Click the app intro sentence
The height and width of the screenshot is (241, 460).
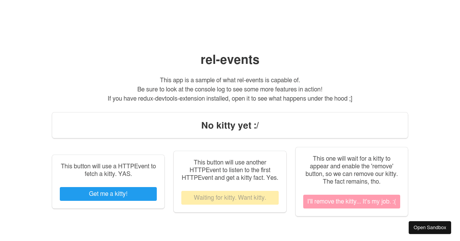pos(230,80)
